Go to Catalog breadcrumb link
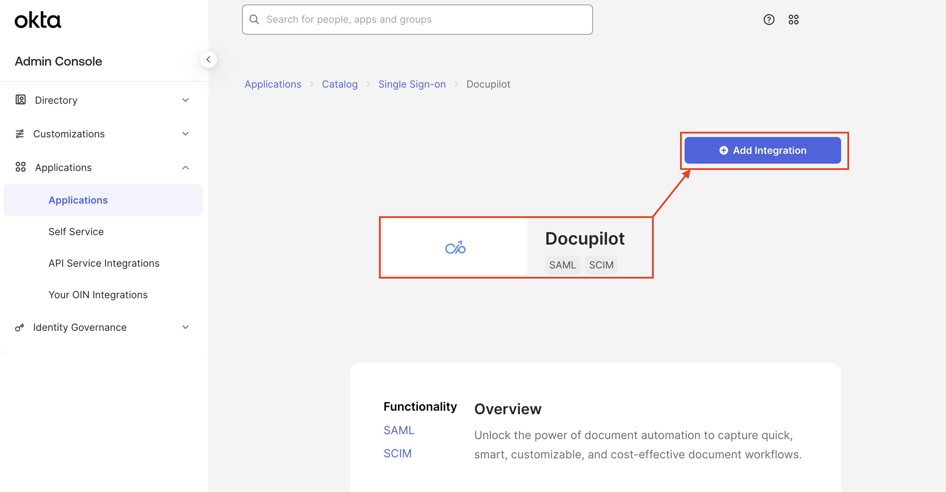The image size is (946, 492). click(339, 84)
